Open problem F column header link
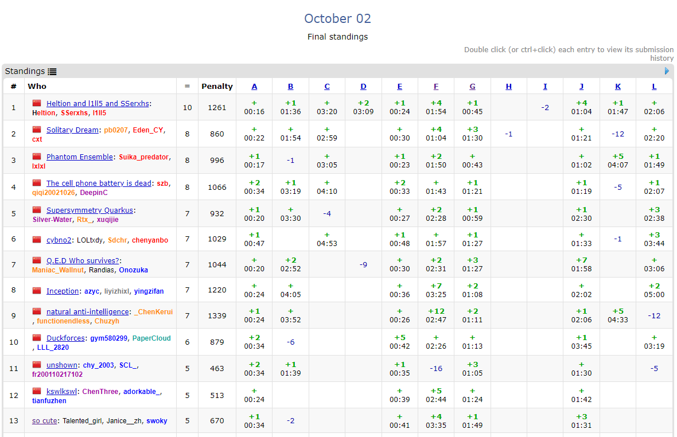Image resolution: width=677 pixels, height=437 pixels. tap(436, 87)
